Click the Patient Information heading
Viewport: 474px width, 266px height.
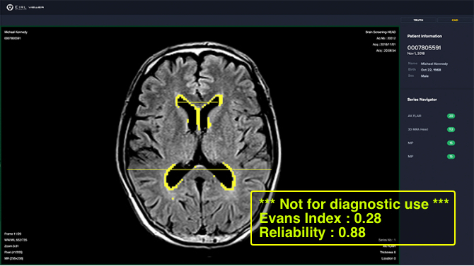tap(424, 36)
